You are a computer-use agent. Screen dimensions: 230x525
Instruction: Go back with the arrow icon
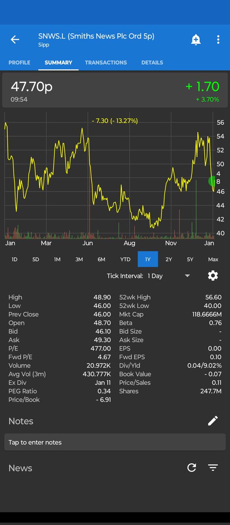pos(15,40)
